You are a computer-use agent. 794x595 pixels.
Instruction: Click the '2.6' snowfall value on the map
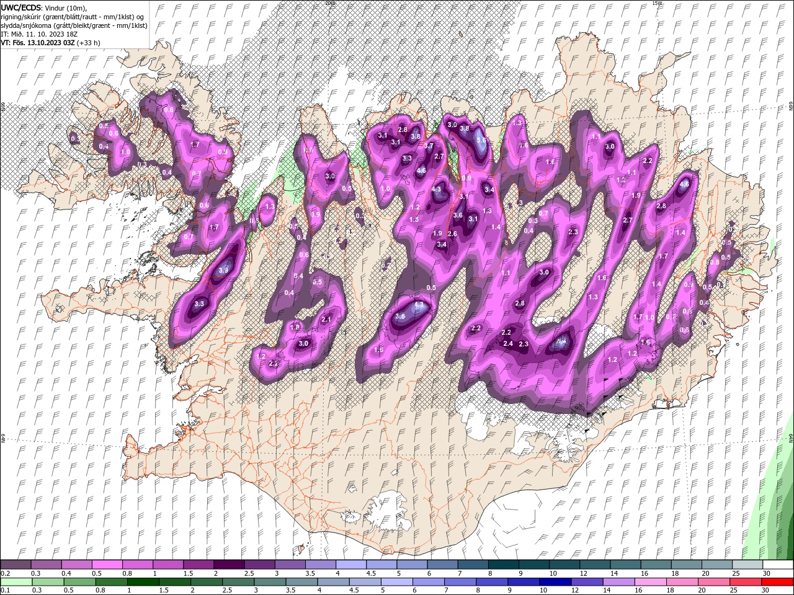tap(452, 234)
